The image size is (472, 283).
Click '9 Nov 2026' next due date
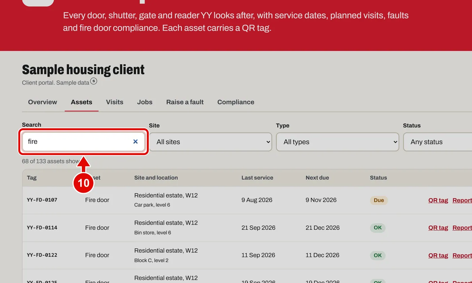coord(321,200)
